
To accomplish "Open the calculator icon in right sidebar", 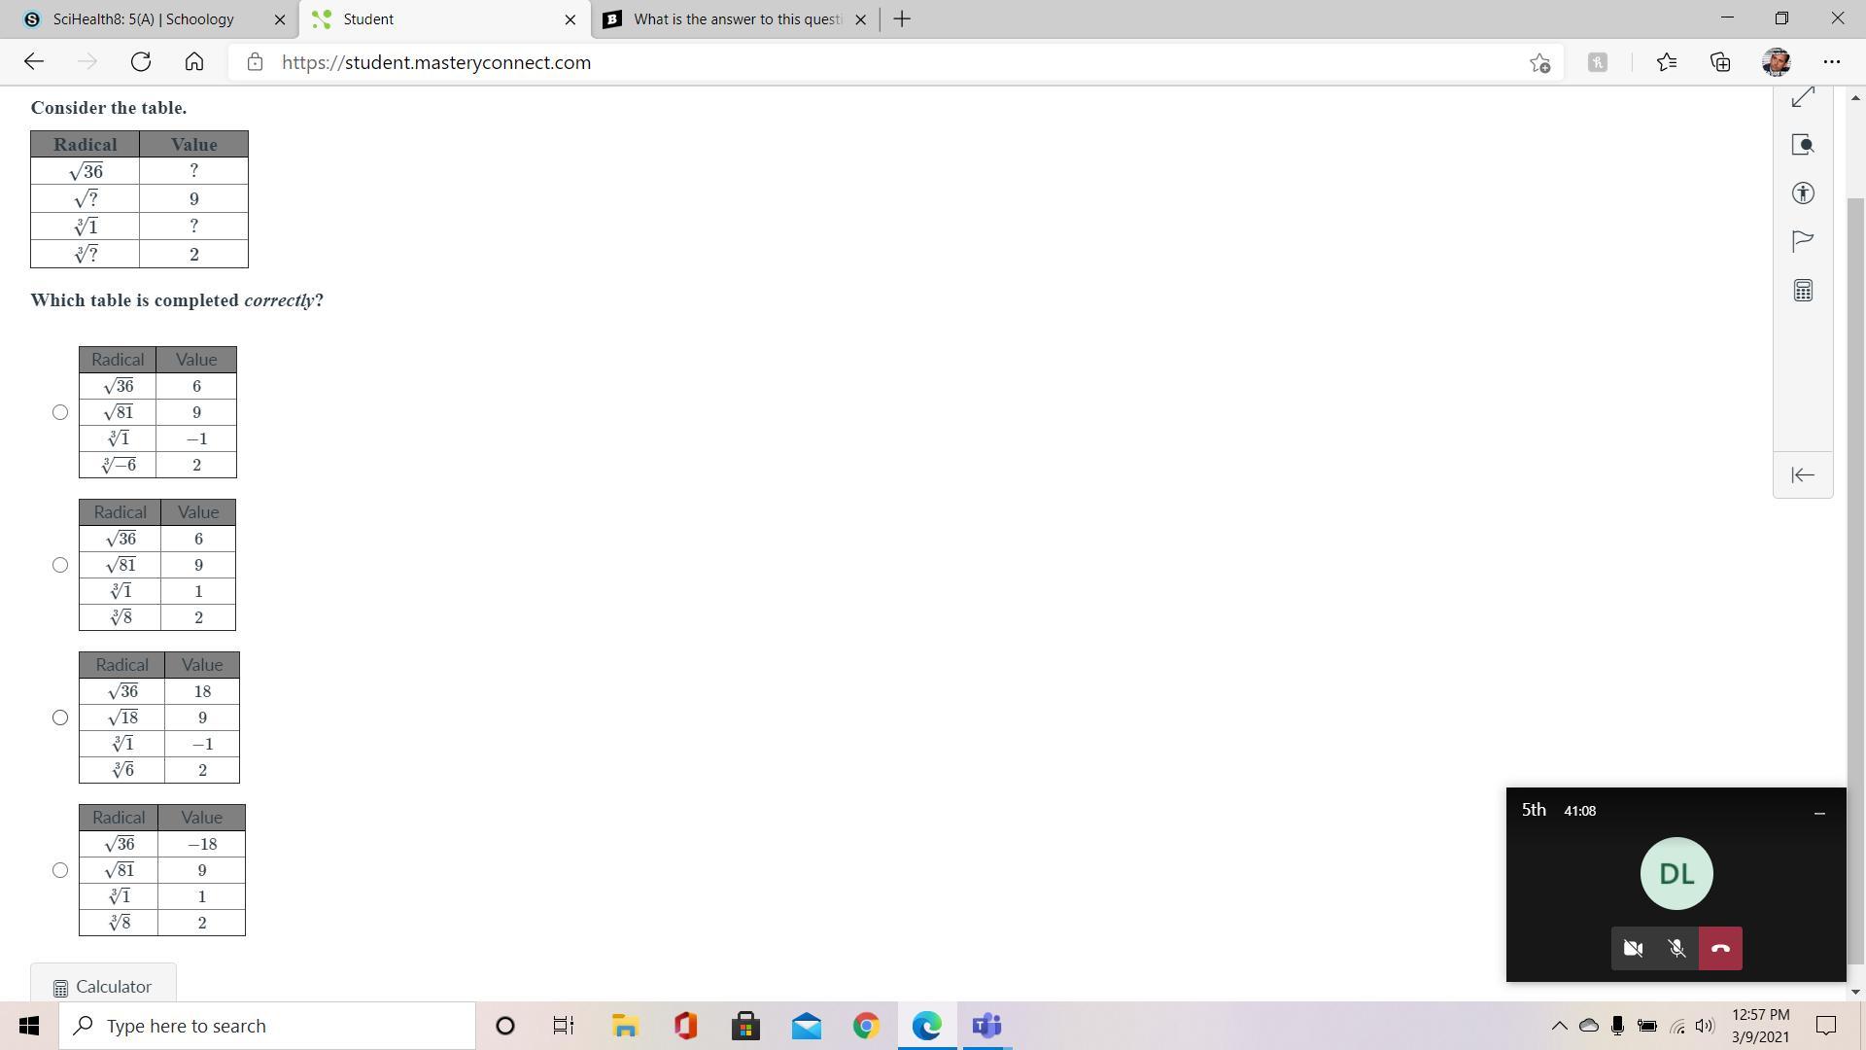I will 1803,291.
